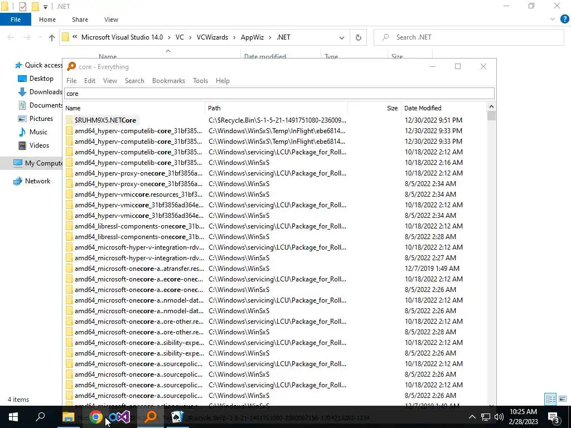Viewport: 571px width, 428px height.
Task: Click New Folder icon in quick access toolbar
Action: pyautogui.click(x=35, y=7)
